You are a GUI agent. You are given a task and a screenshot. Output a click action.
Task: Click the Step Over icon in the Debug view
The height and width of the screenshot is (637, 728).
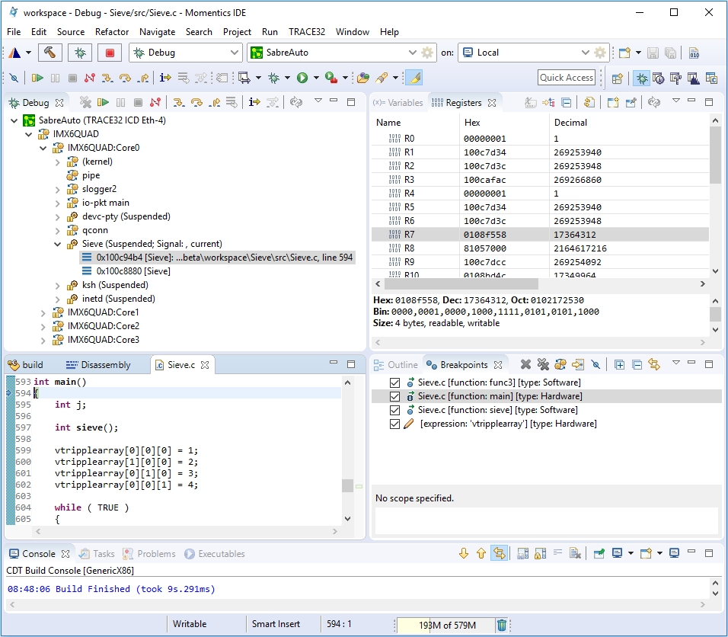pos(196,102)
